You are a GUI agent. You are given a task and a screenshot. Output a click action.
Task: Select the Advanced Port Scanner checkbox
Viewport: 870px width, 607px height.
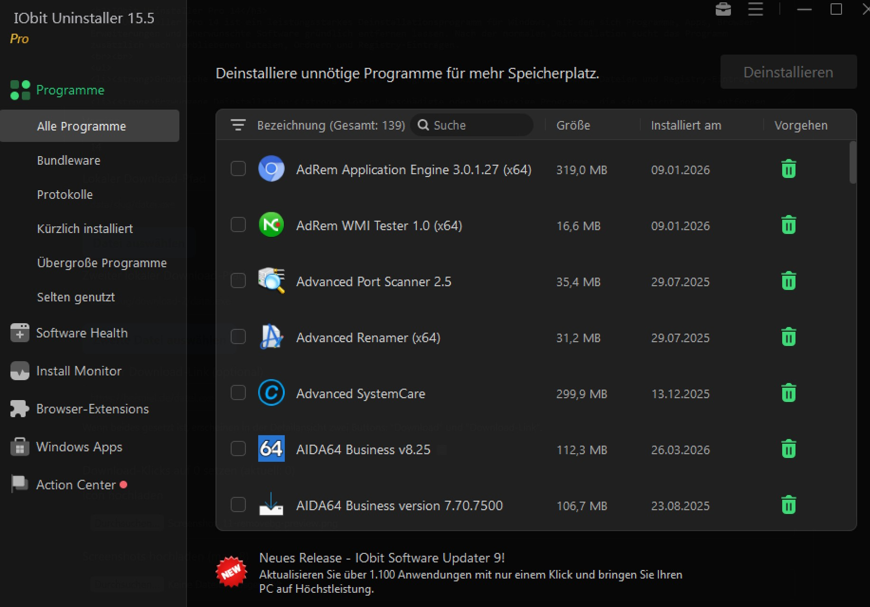click(x=238, y=280)
